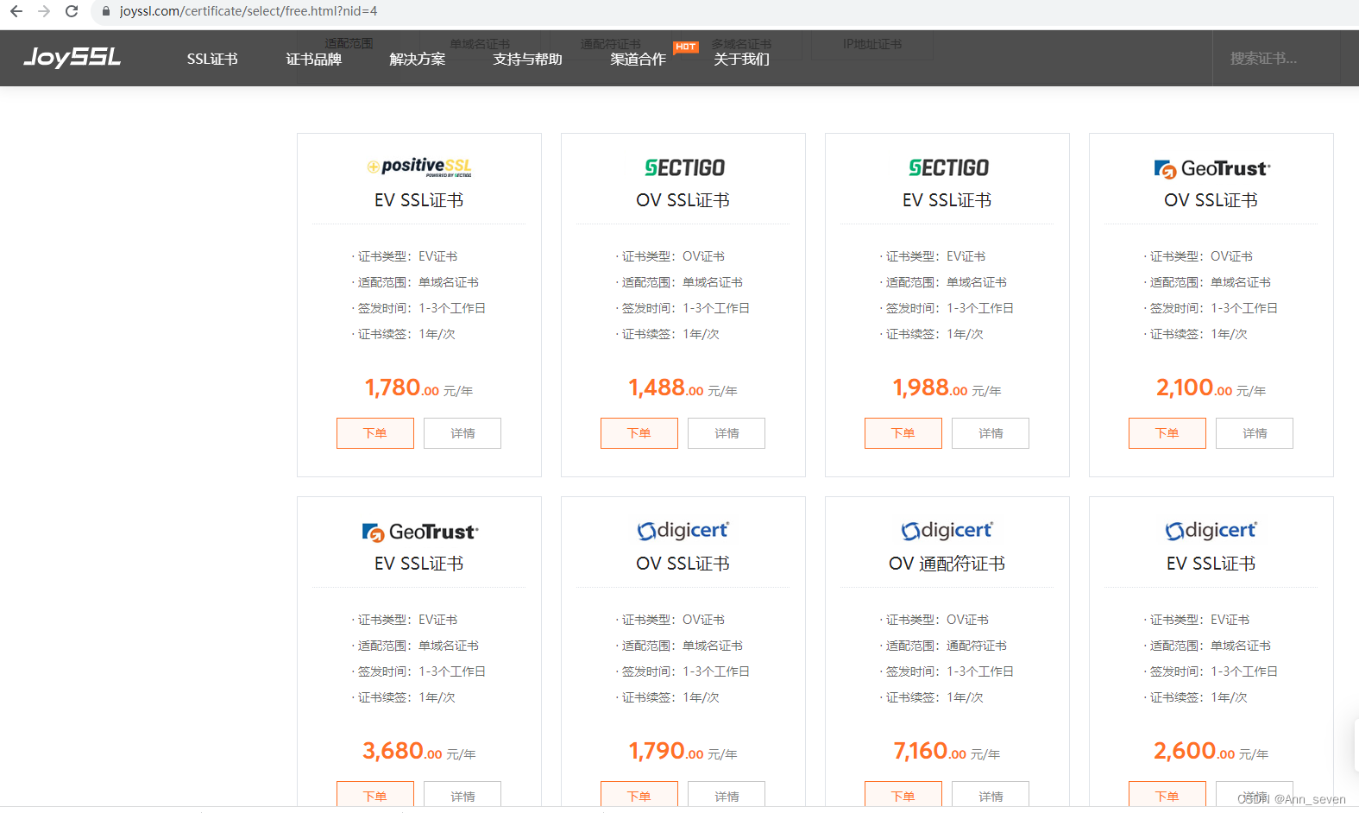This screenshot has height=813, width=1359.
Task: Click the Sectigo logo on EV SSL card
Action: 948,167
